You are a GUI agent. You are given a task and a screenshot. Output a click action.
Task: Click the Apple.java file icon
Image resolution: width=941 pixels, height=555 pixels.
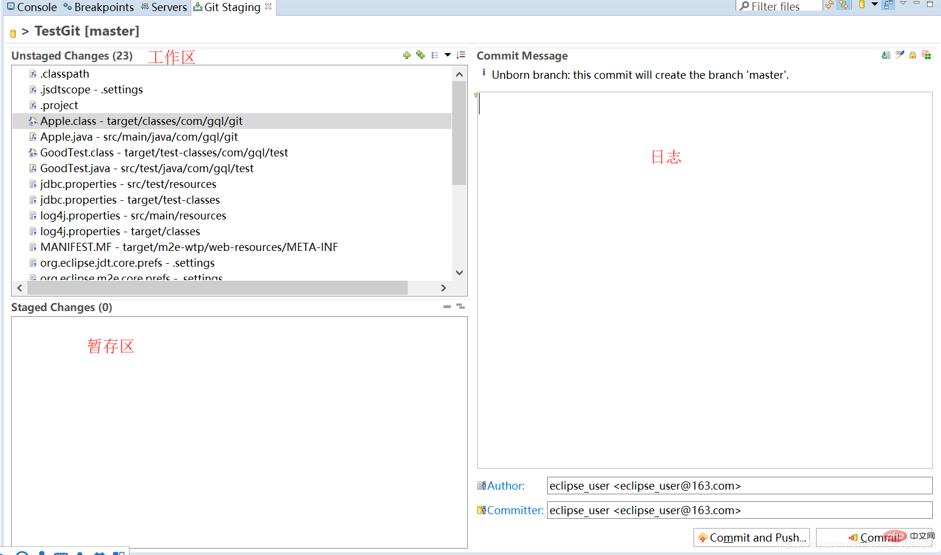coord(33,137)
